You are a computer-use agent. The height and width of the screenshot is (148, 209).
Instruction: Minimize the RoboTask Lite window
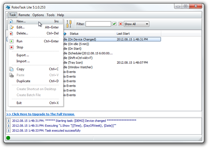click(x=178, y=6)
